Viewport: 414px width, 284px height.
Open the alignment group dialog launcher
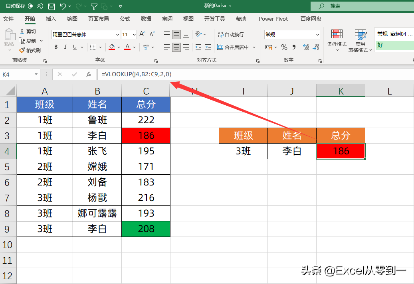[x=258, y=61]
